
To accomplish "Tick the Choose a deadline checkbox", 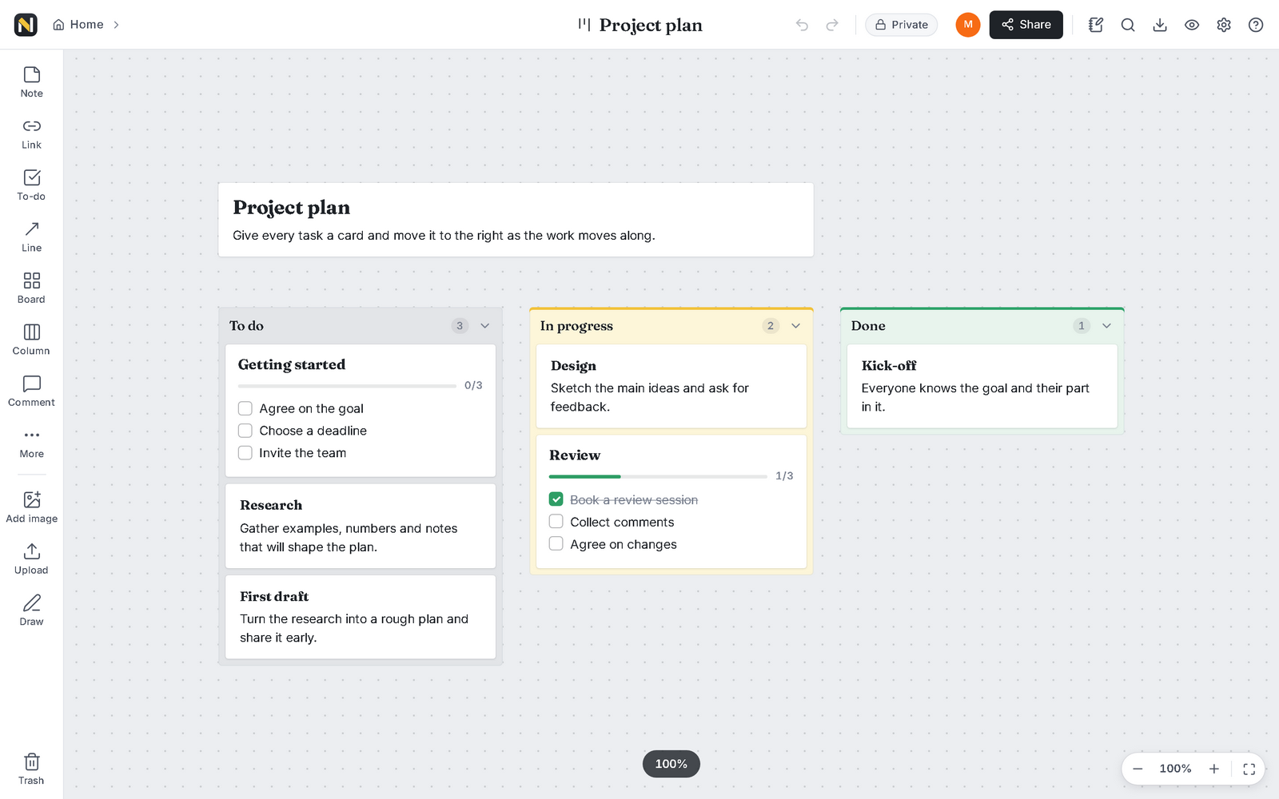I will (245, 431).
